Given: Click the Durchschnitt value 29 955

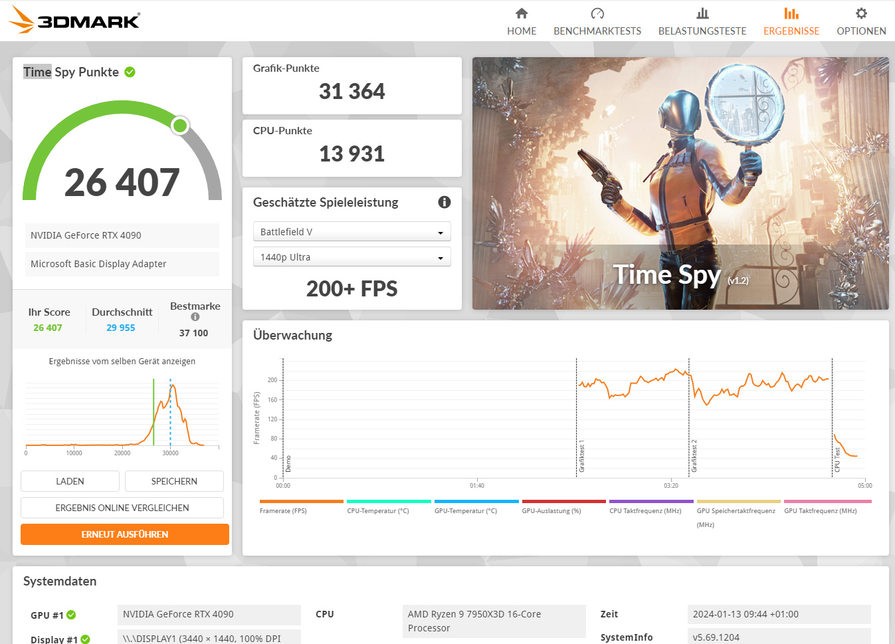Looking at the screenshot, I should [121, 328].
